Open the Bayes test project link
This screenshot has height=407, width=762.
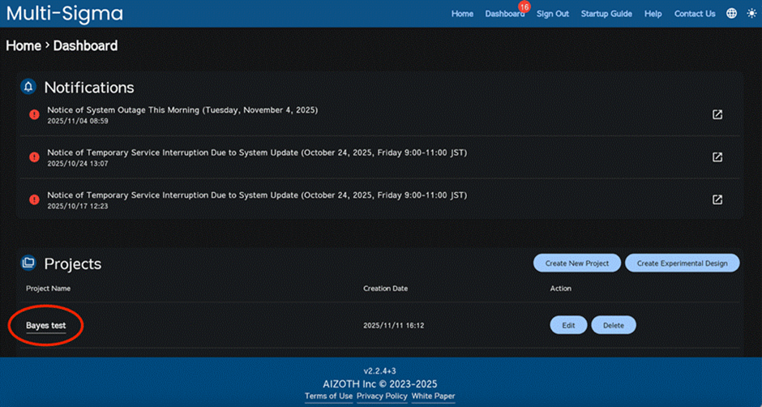pos(45,325)
